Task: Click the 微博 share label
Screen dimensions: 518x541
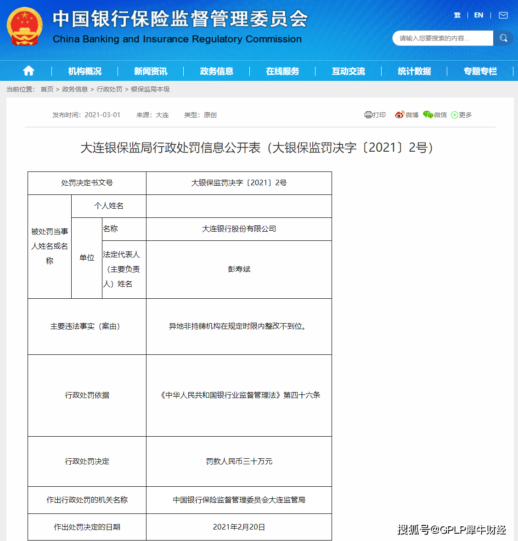Action: tap(412, 115)
